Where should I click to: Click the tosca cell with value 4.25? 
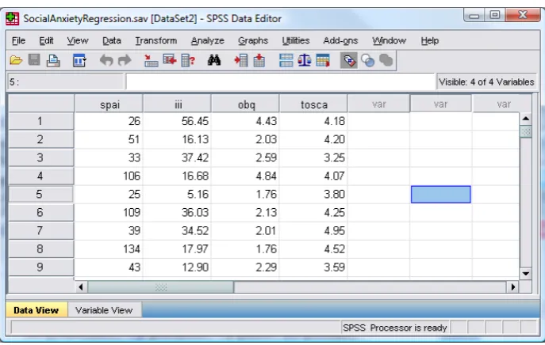(x=313, y=212)
